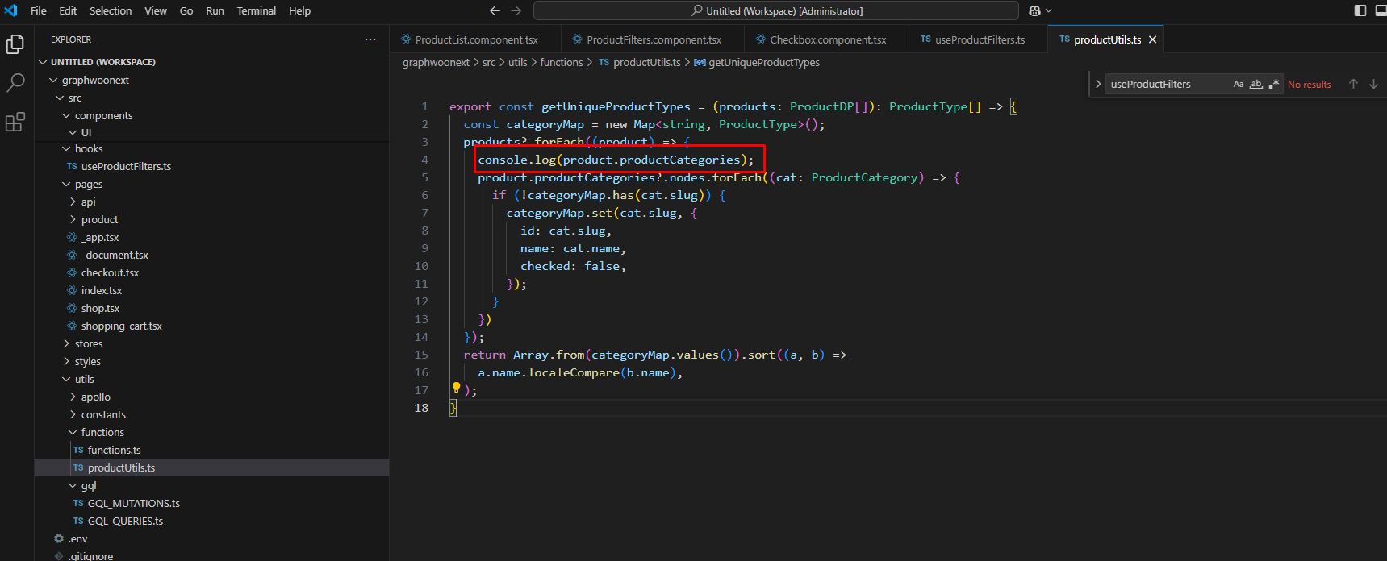The image size is (1387, 561).
Task: Jump to next find match arrow
Action: coord(1373,84)
